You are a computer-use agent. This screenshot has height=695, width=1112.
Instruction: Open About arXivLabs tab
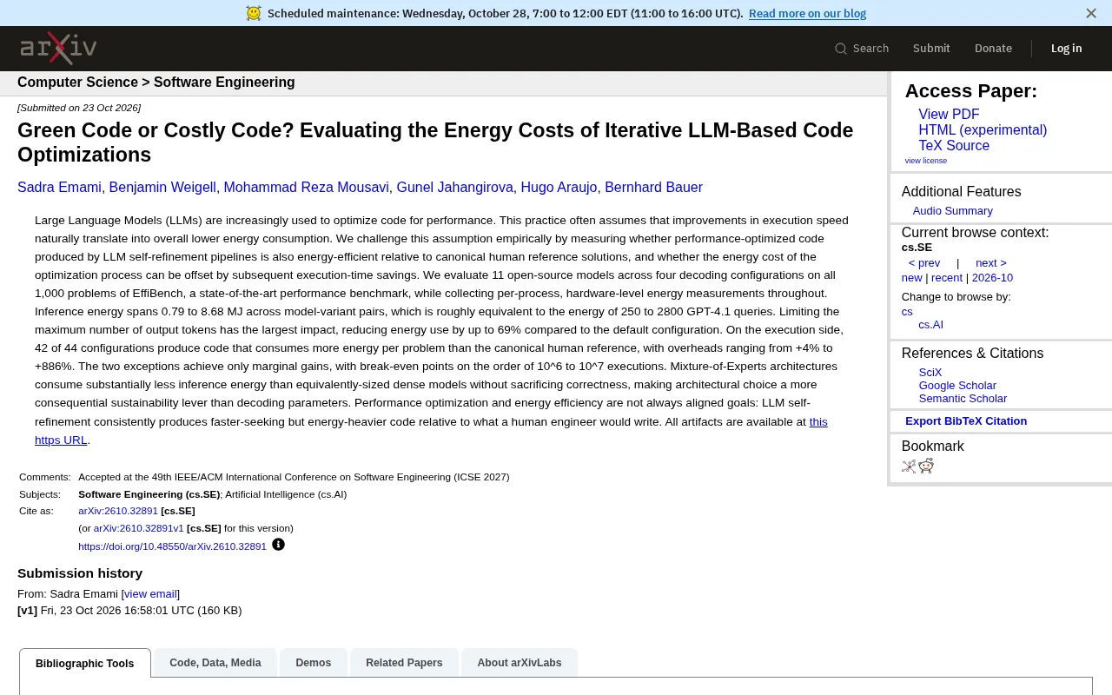coord(520,663)
